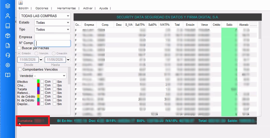Check Con for Tarjeta
The image size is (270, 138).
[x=42, y=89]
